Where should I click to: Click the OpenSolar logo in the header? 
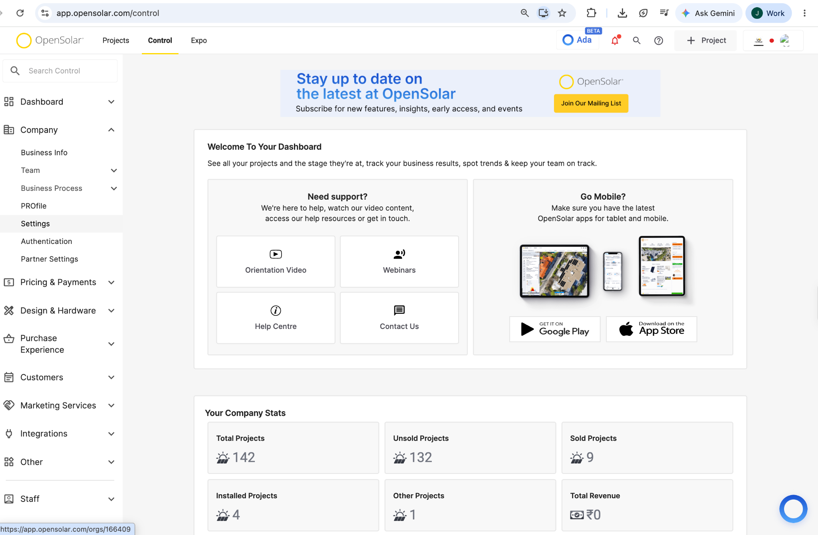(50, 40)
